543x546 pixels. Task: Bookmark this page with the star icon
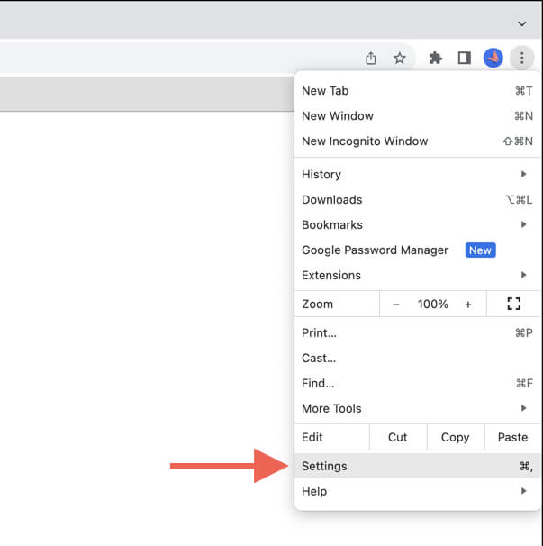399,59
